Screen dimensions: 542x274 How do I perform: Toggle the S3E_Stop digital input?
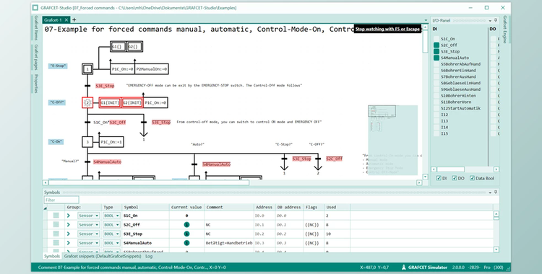tap(436, 51)
